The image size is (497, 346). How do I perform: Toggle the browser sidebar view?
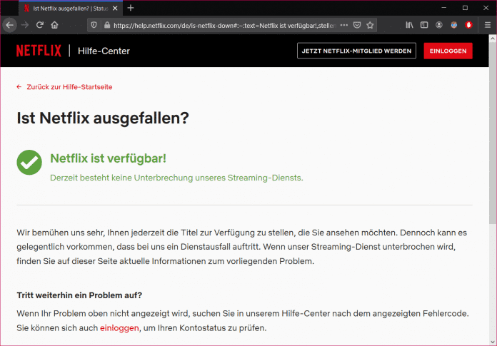click(x=424, y=25)
